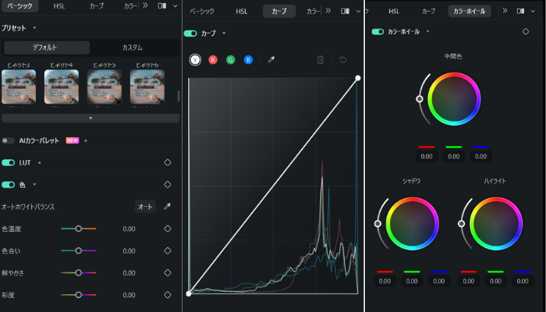Click keyframe diamond in color wheel panel
The image size is (546, 312).
pos(525,32)
